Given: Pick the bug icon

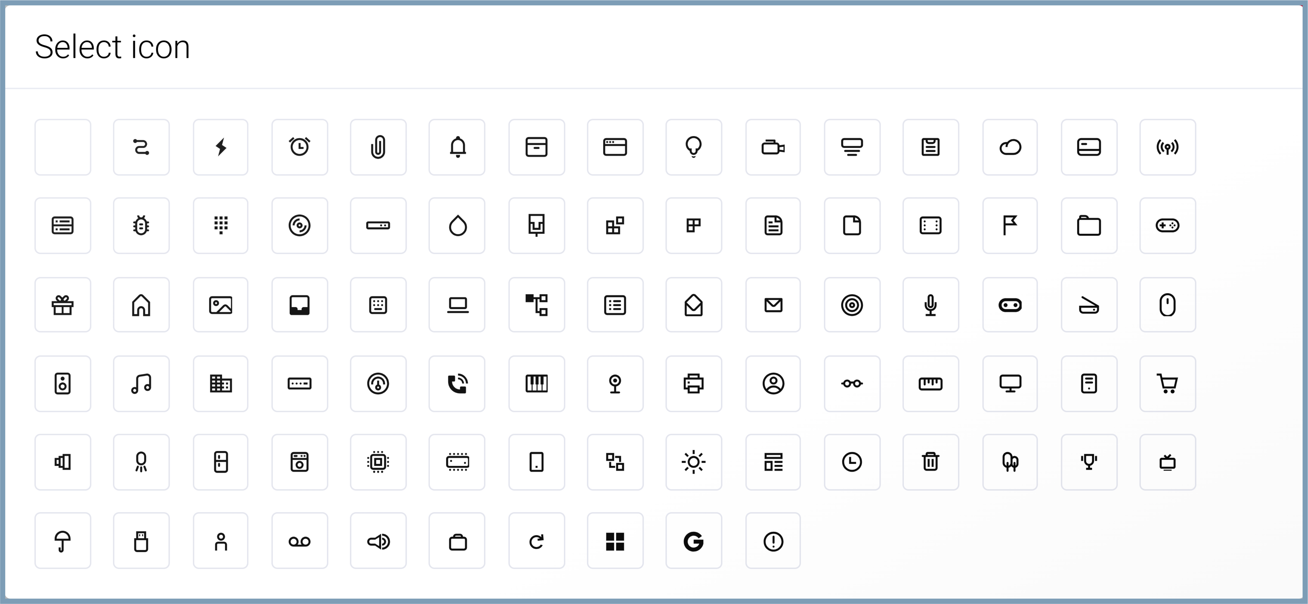Looking at the screenshot, I should pyautogui.click(x=141, y=226).
